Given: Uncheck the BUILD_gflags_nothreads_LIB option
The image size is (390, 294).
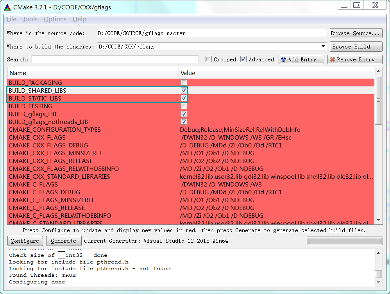Looking at the screenshot, I should pyautogui.click(x=184, y=122).
